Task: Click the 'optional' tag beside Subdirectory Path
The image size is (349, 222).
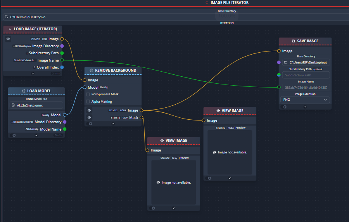Action: tap(318, 69)
